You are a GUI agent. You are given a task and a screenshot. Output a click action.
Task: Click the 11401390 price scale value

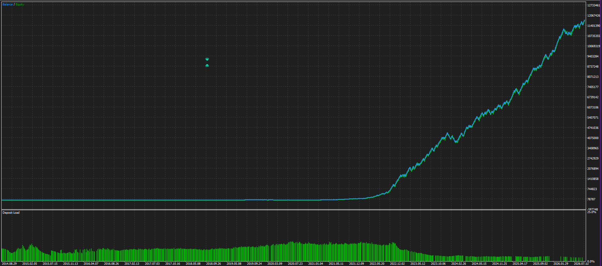point(594,26)
